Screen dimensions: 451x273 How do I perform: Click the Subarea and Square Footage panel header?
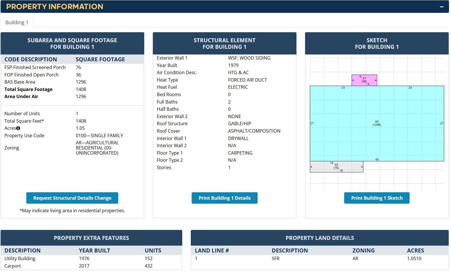pyautogui.click(x=72, y=43)
